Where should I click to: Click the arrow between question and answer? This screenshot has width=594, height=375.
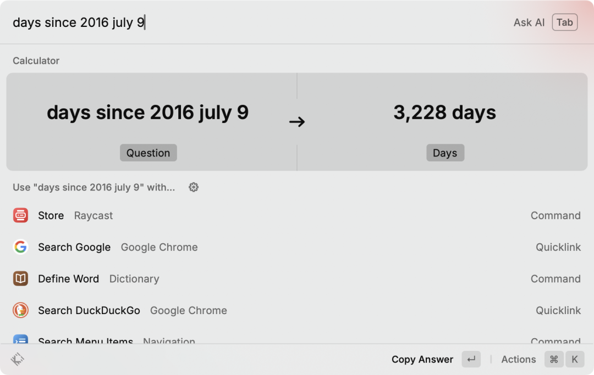(297, 122)
